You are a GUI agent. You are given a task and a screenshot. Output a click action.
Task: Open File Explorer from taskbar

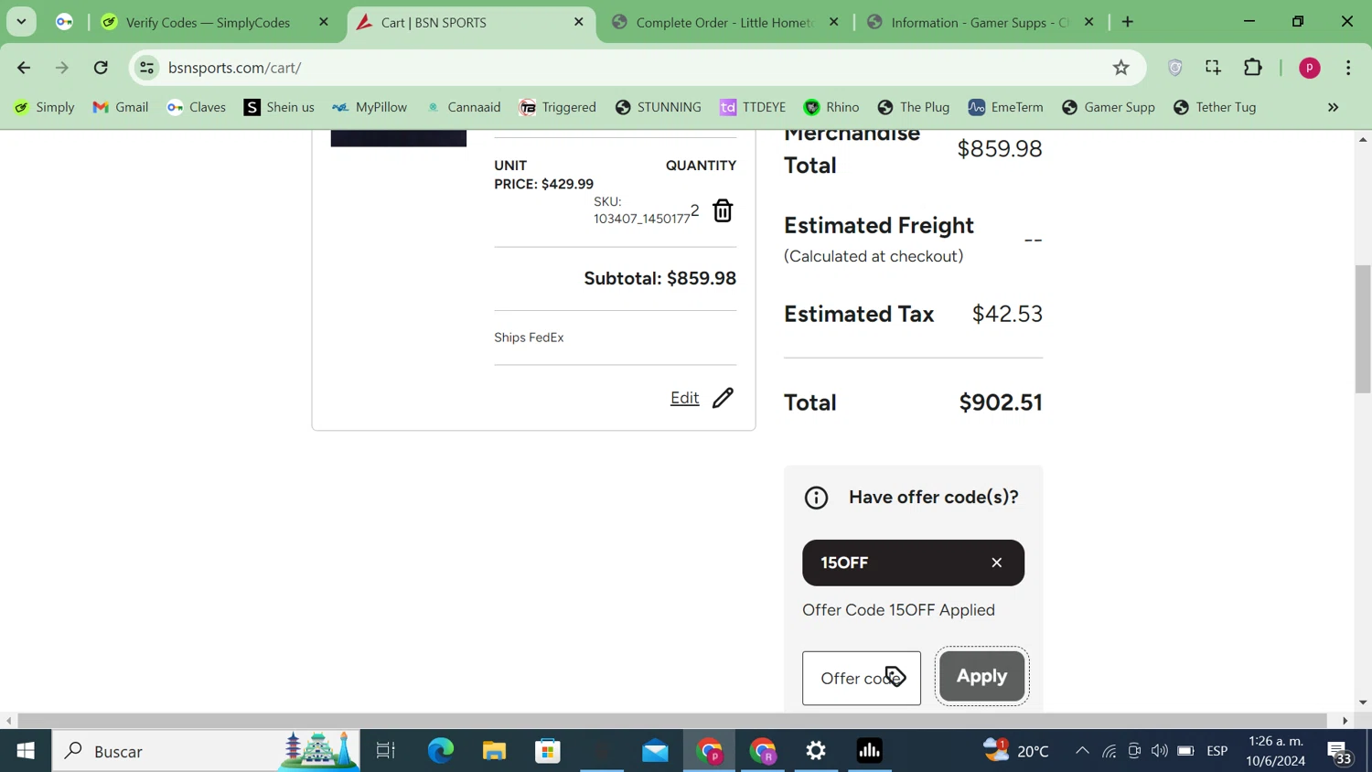[x=494, y=751]
